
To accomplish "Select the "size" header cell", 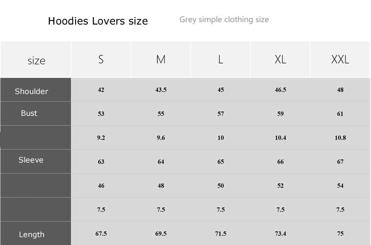I will click(x=36, y=61).
